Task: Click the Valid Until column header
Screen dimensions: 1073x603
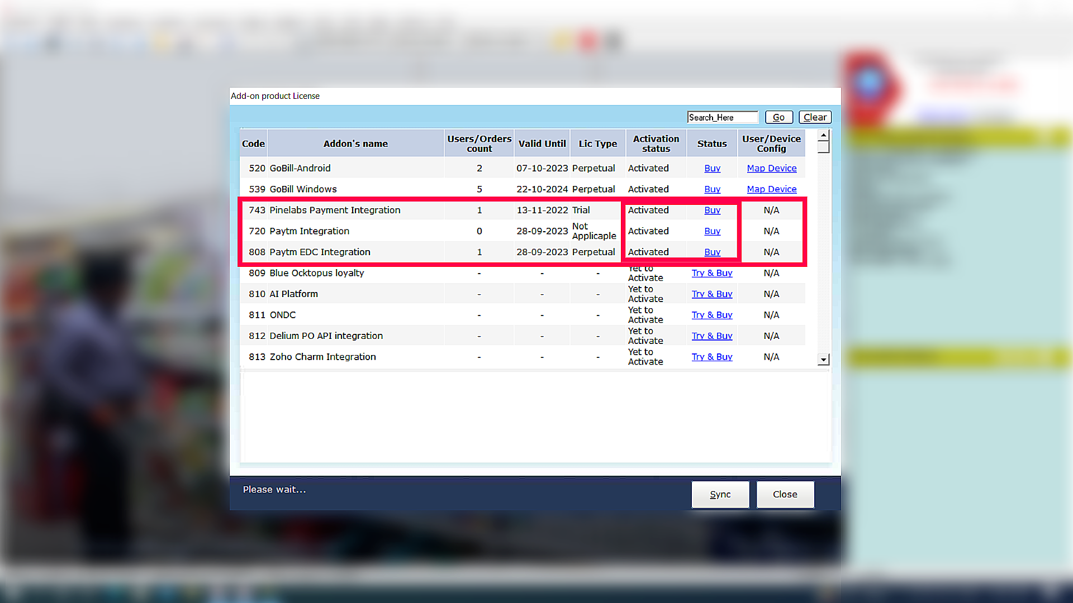Action: (542, 143)
